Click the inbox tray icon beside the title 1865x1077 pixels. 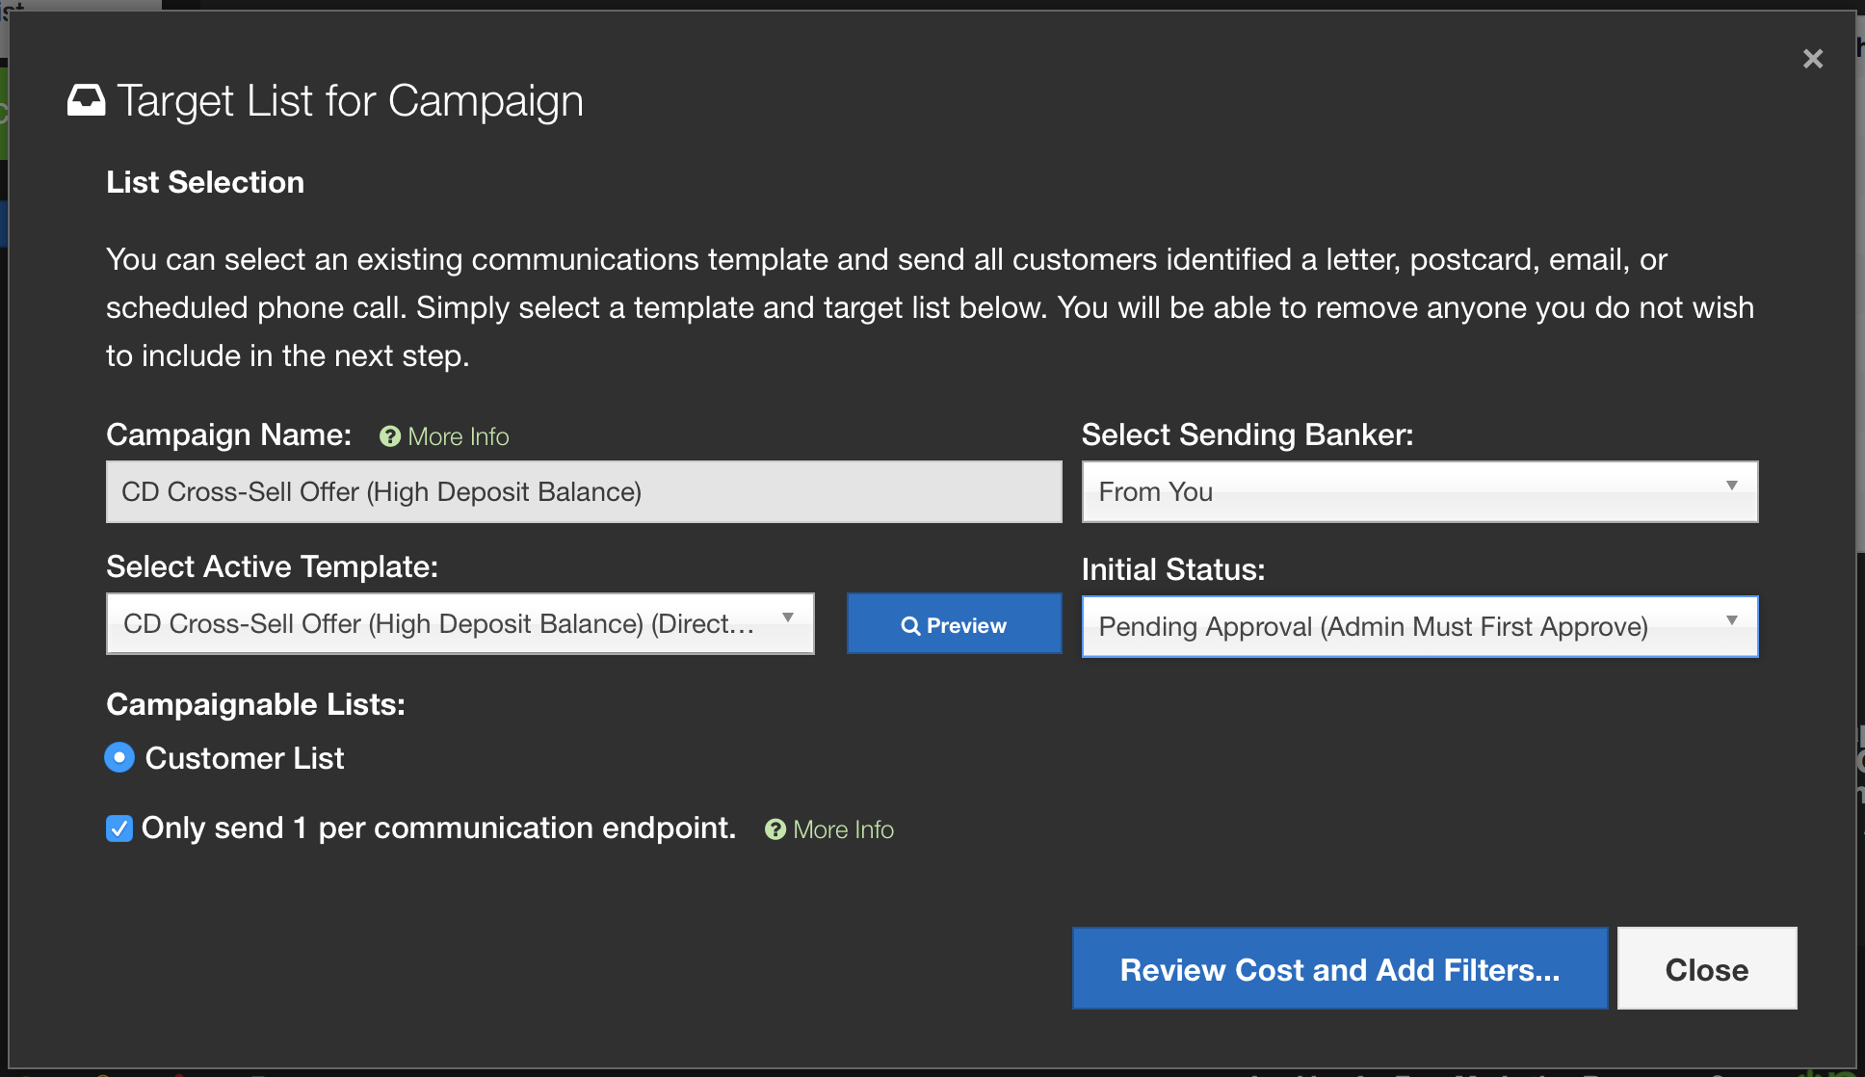[86, 100]
